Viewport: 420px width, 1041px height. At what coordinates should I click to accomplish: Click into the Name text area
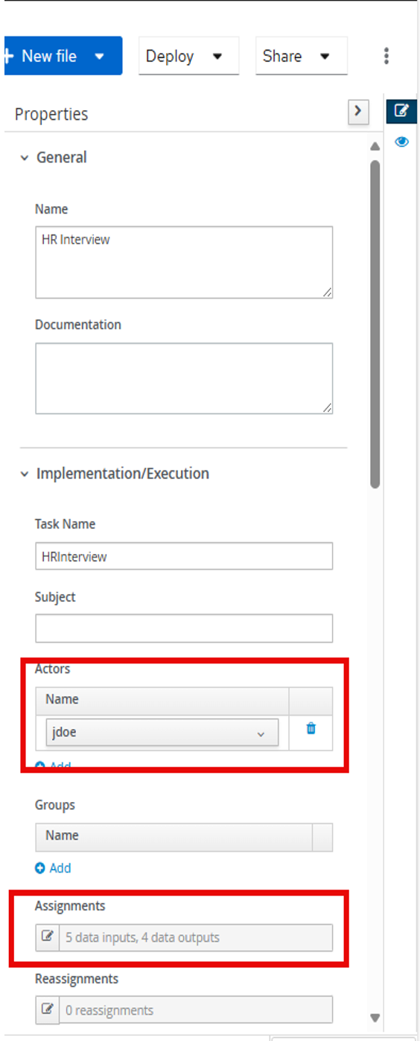184,262
